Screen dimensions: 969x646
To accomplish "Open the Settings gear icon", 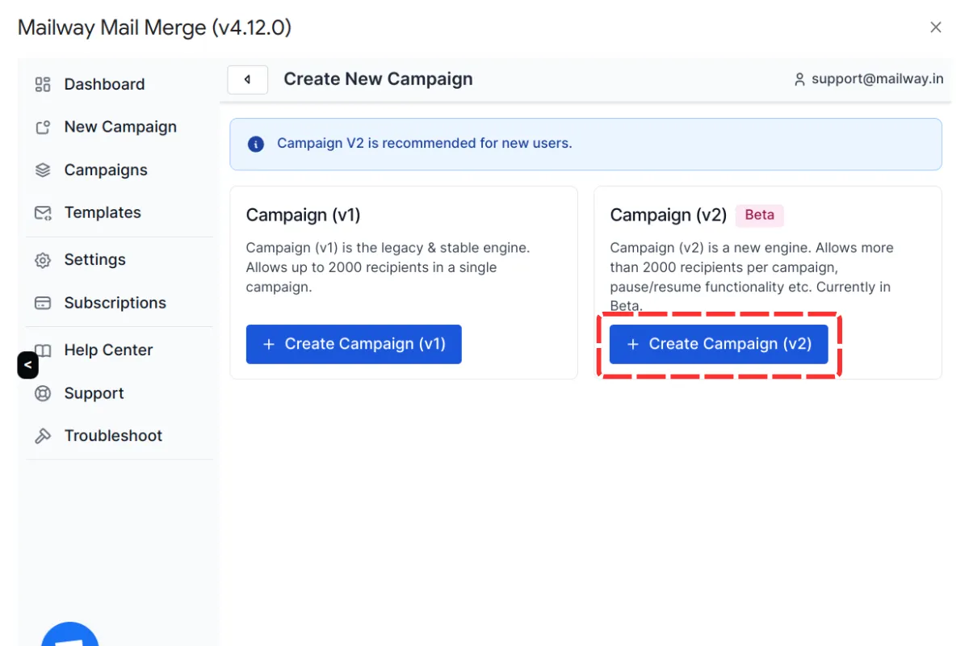I will [x=42, y=259].
